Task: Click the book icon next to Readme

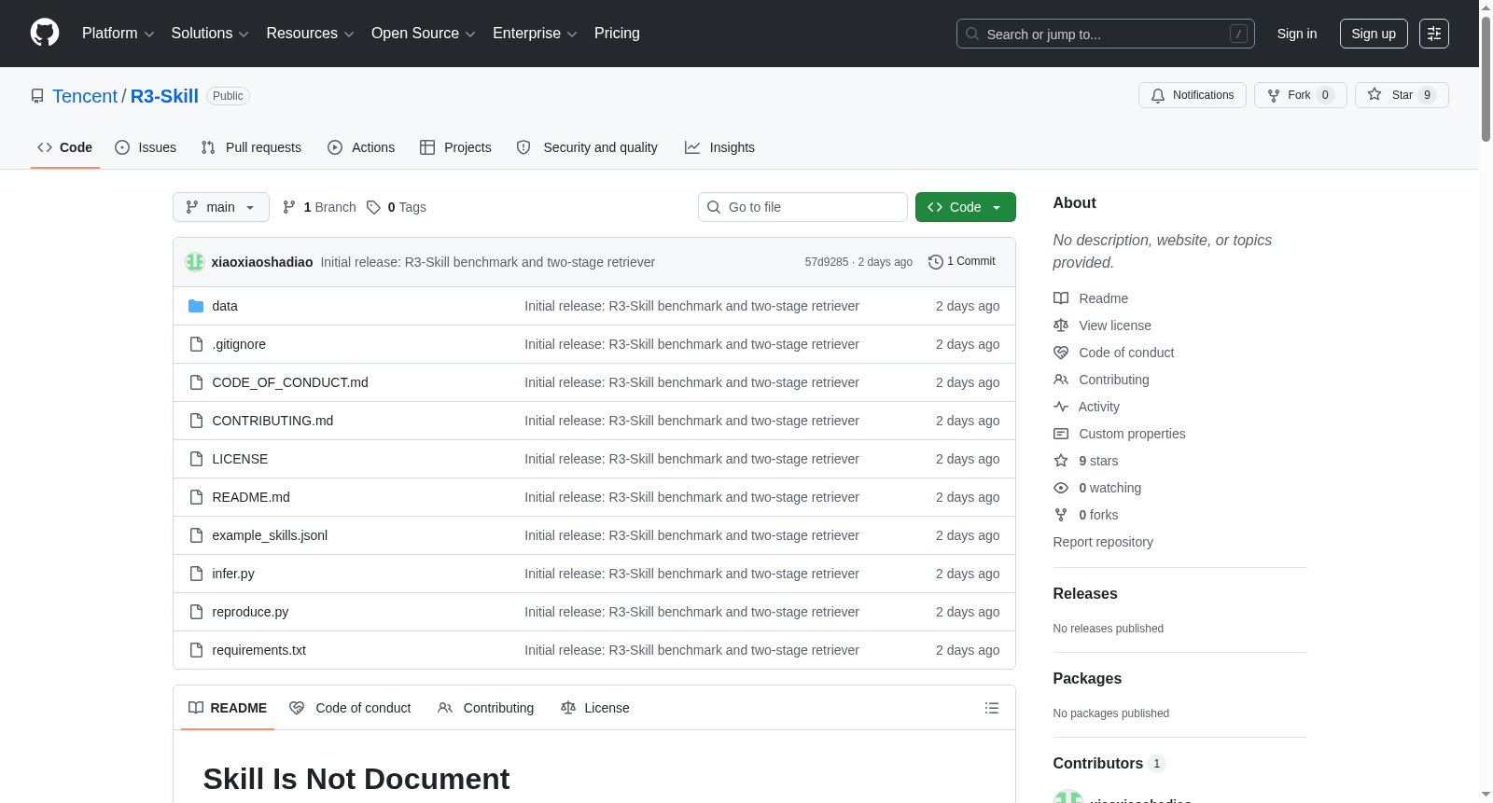Action: point(1061,298)
